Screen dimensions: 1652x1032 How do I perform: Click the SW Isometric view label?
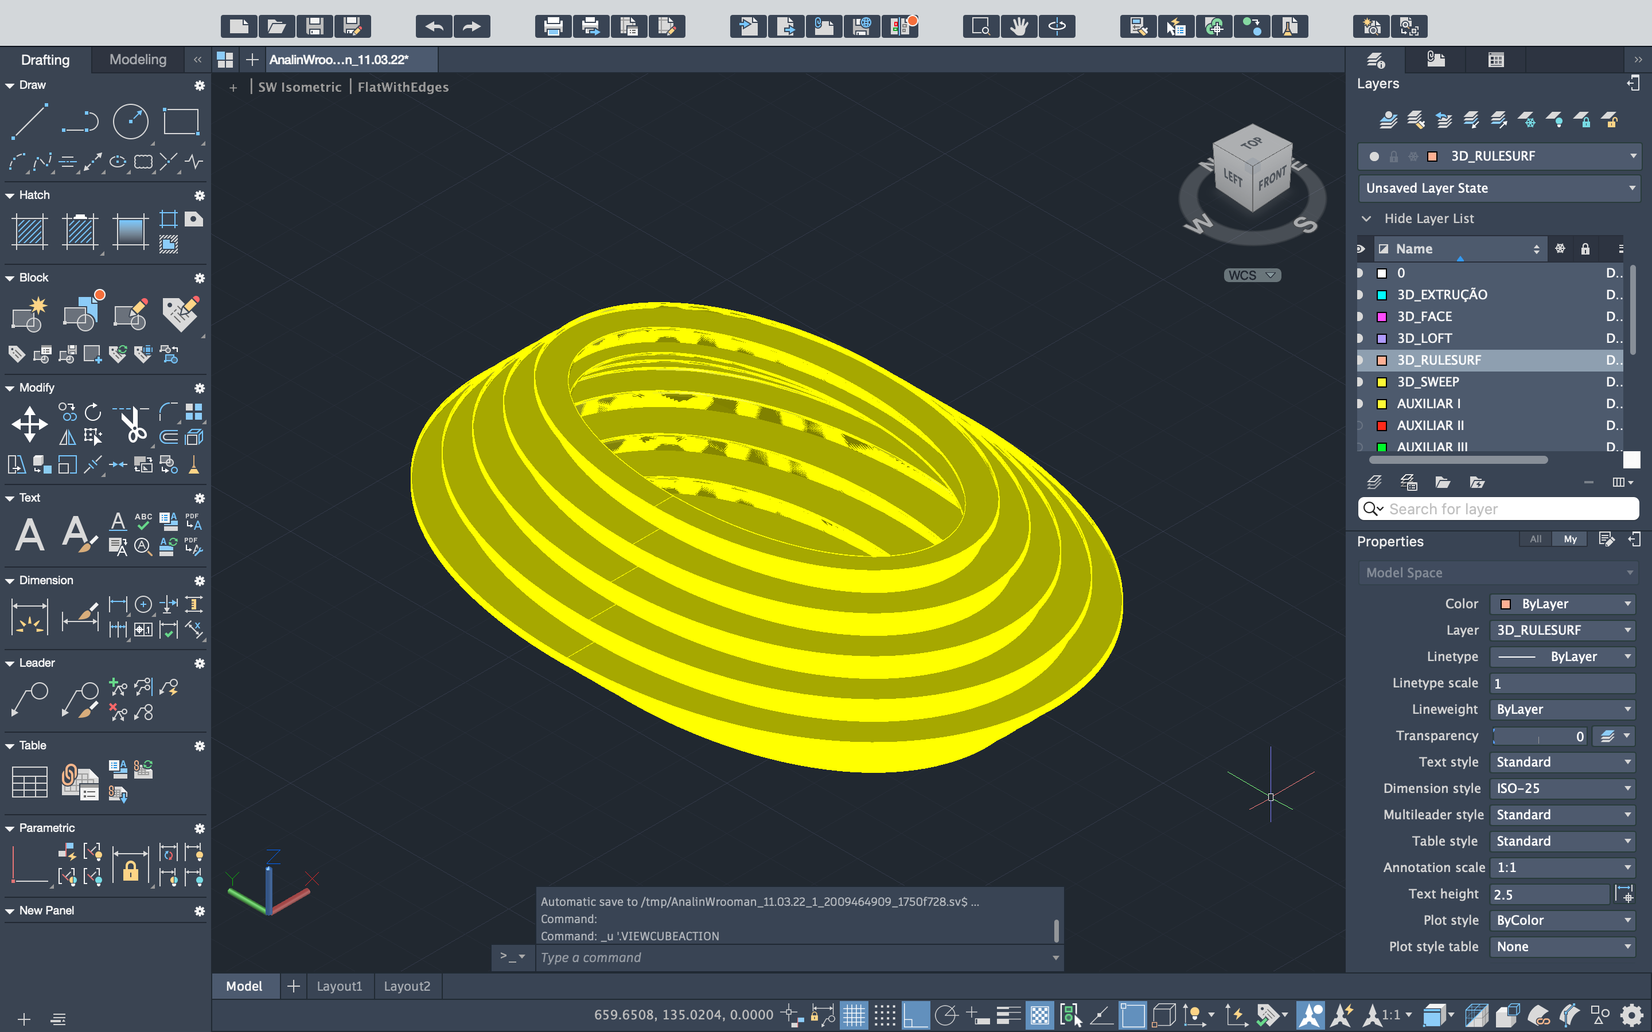[299, 87]
